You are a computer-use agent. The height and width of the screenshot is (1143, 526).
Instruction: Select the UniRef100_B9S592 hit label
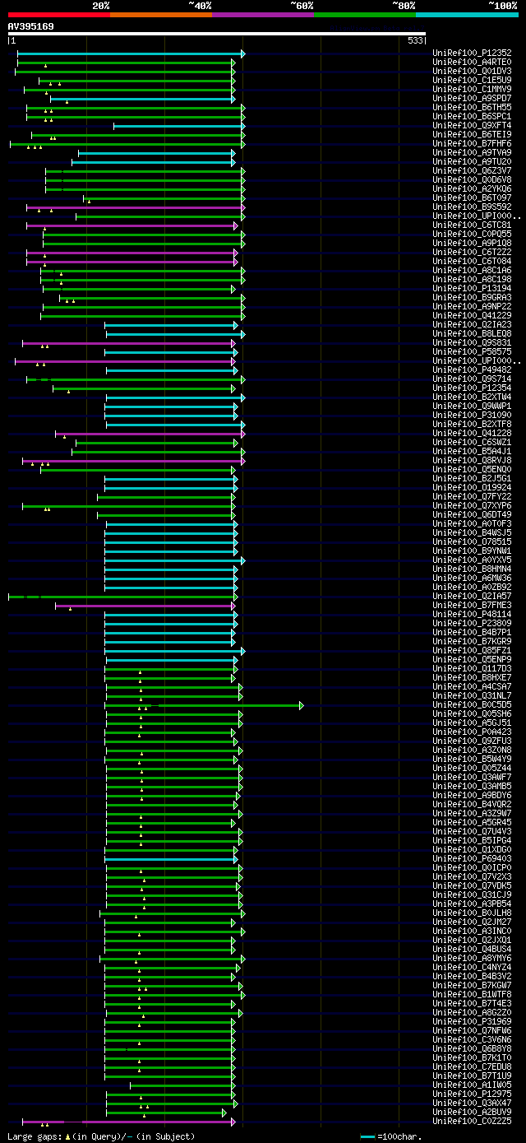[472, 207]
